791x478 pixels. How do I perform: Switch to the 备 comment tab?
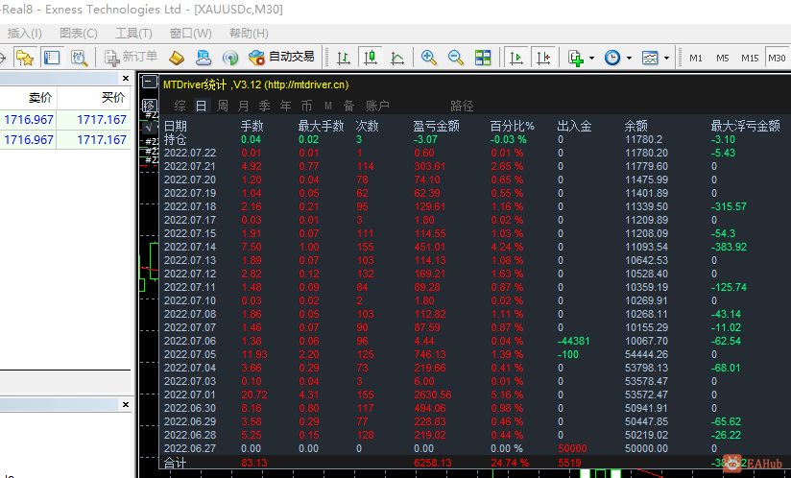click(348, 106)
